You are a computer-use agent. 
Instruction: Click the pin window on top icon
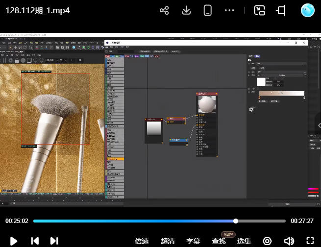[x=281, y=10]
